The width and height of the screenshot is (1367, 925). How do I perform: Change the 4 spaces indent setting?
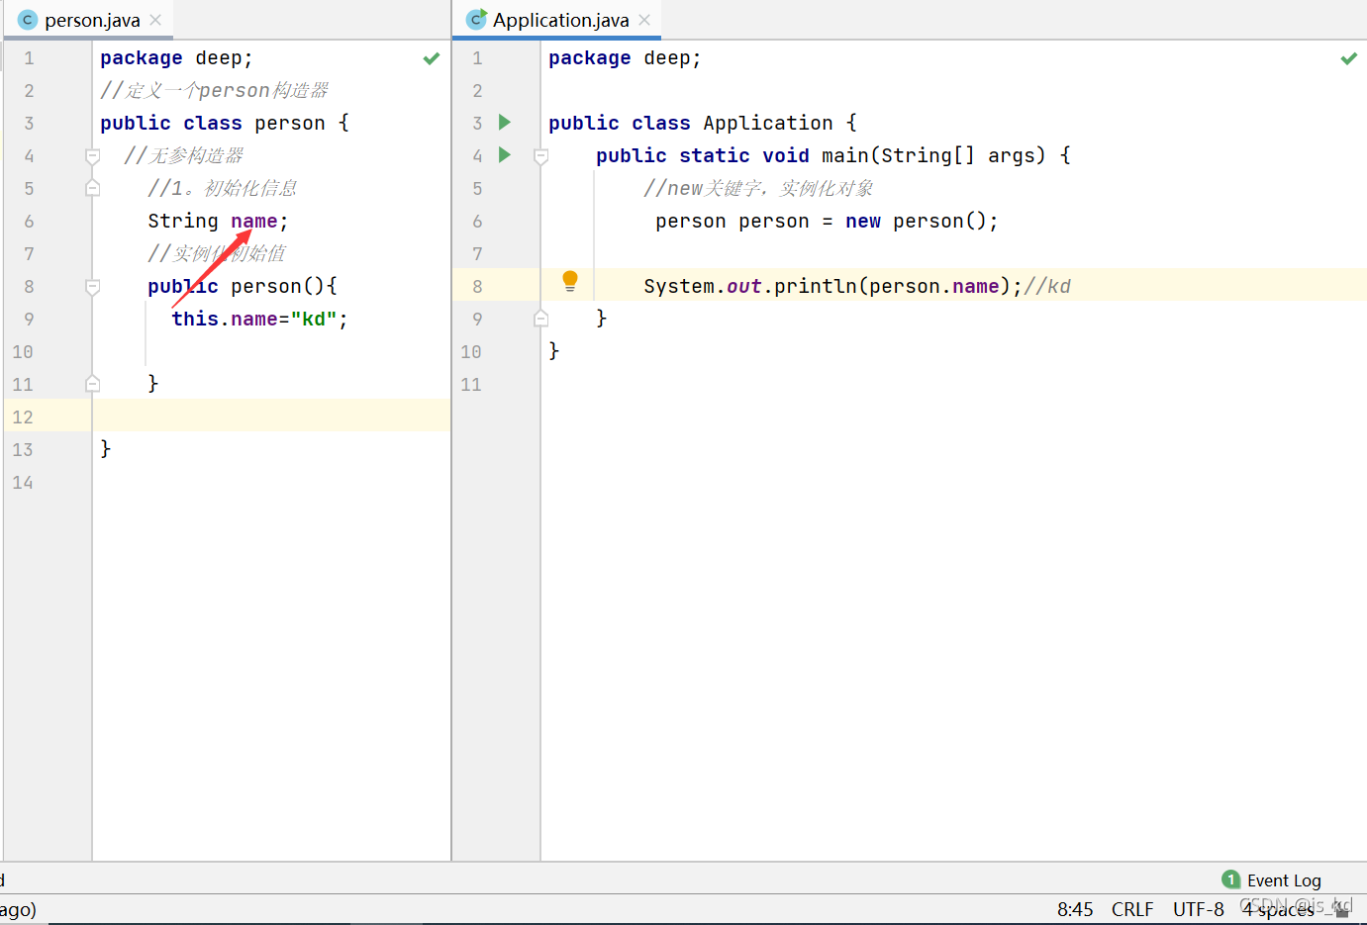(1279, 909)
